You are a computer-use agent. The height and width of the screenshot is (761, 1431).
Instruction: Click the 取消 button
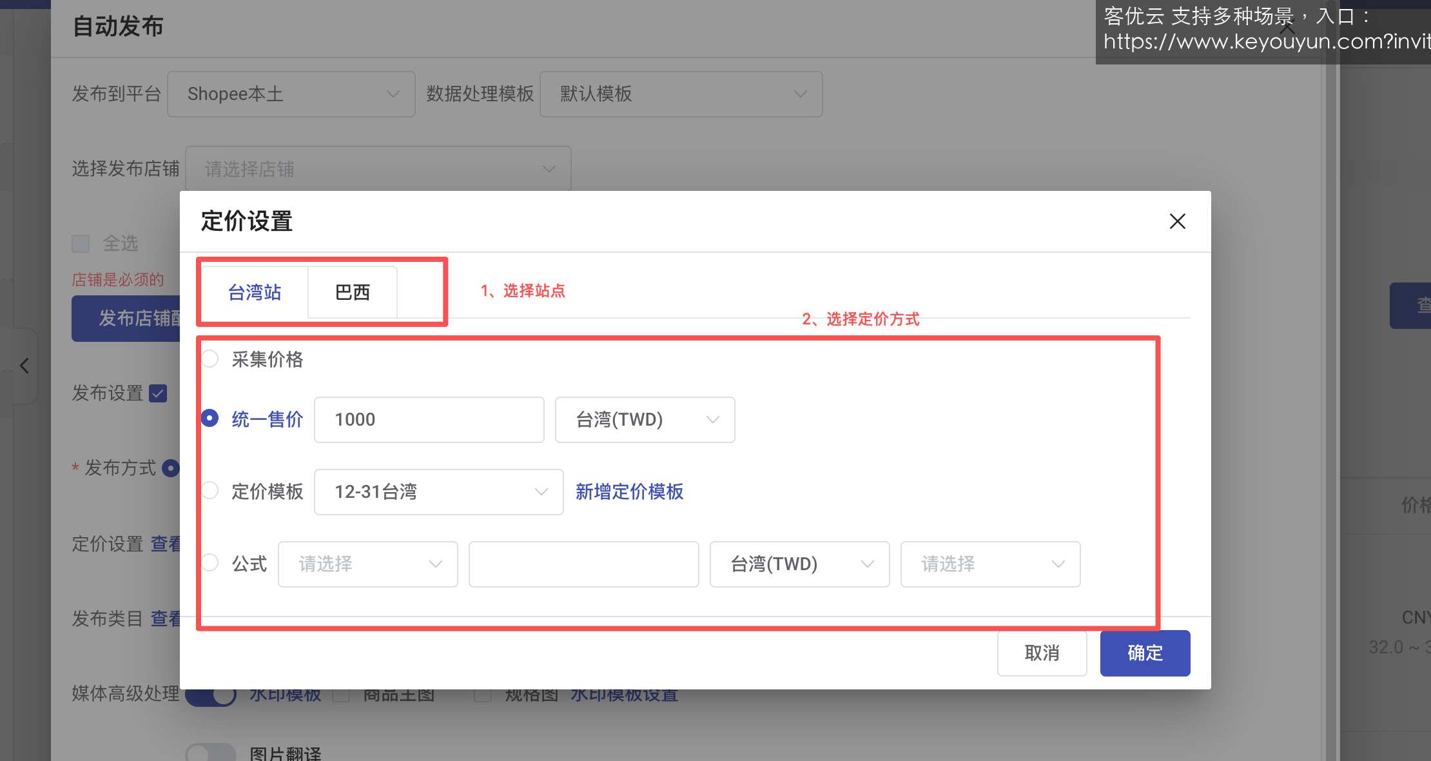coord(1042,653)
